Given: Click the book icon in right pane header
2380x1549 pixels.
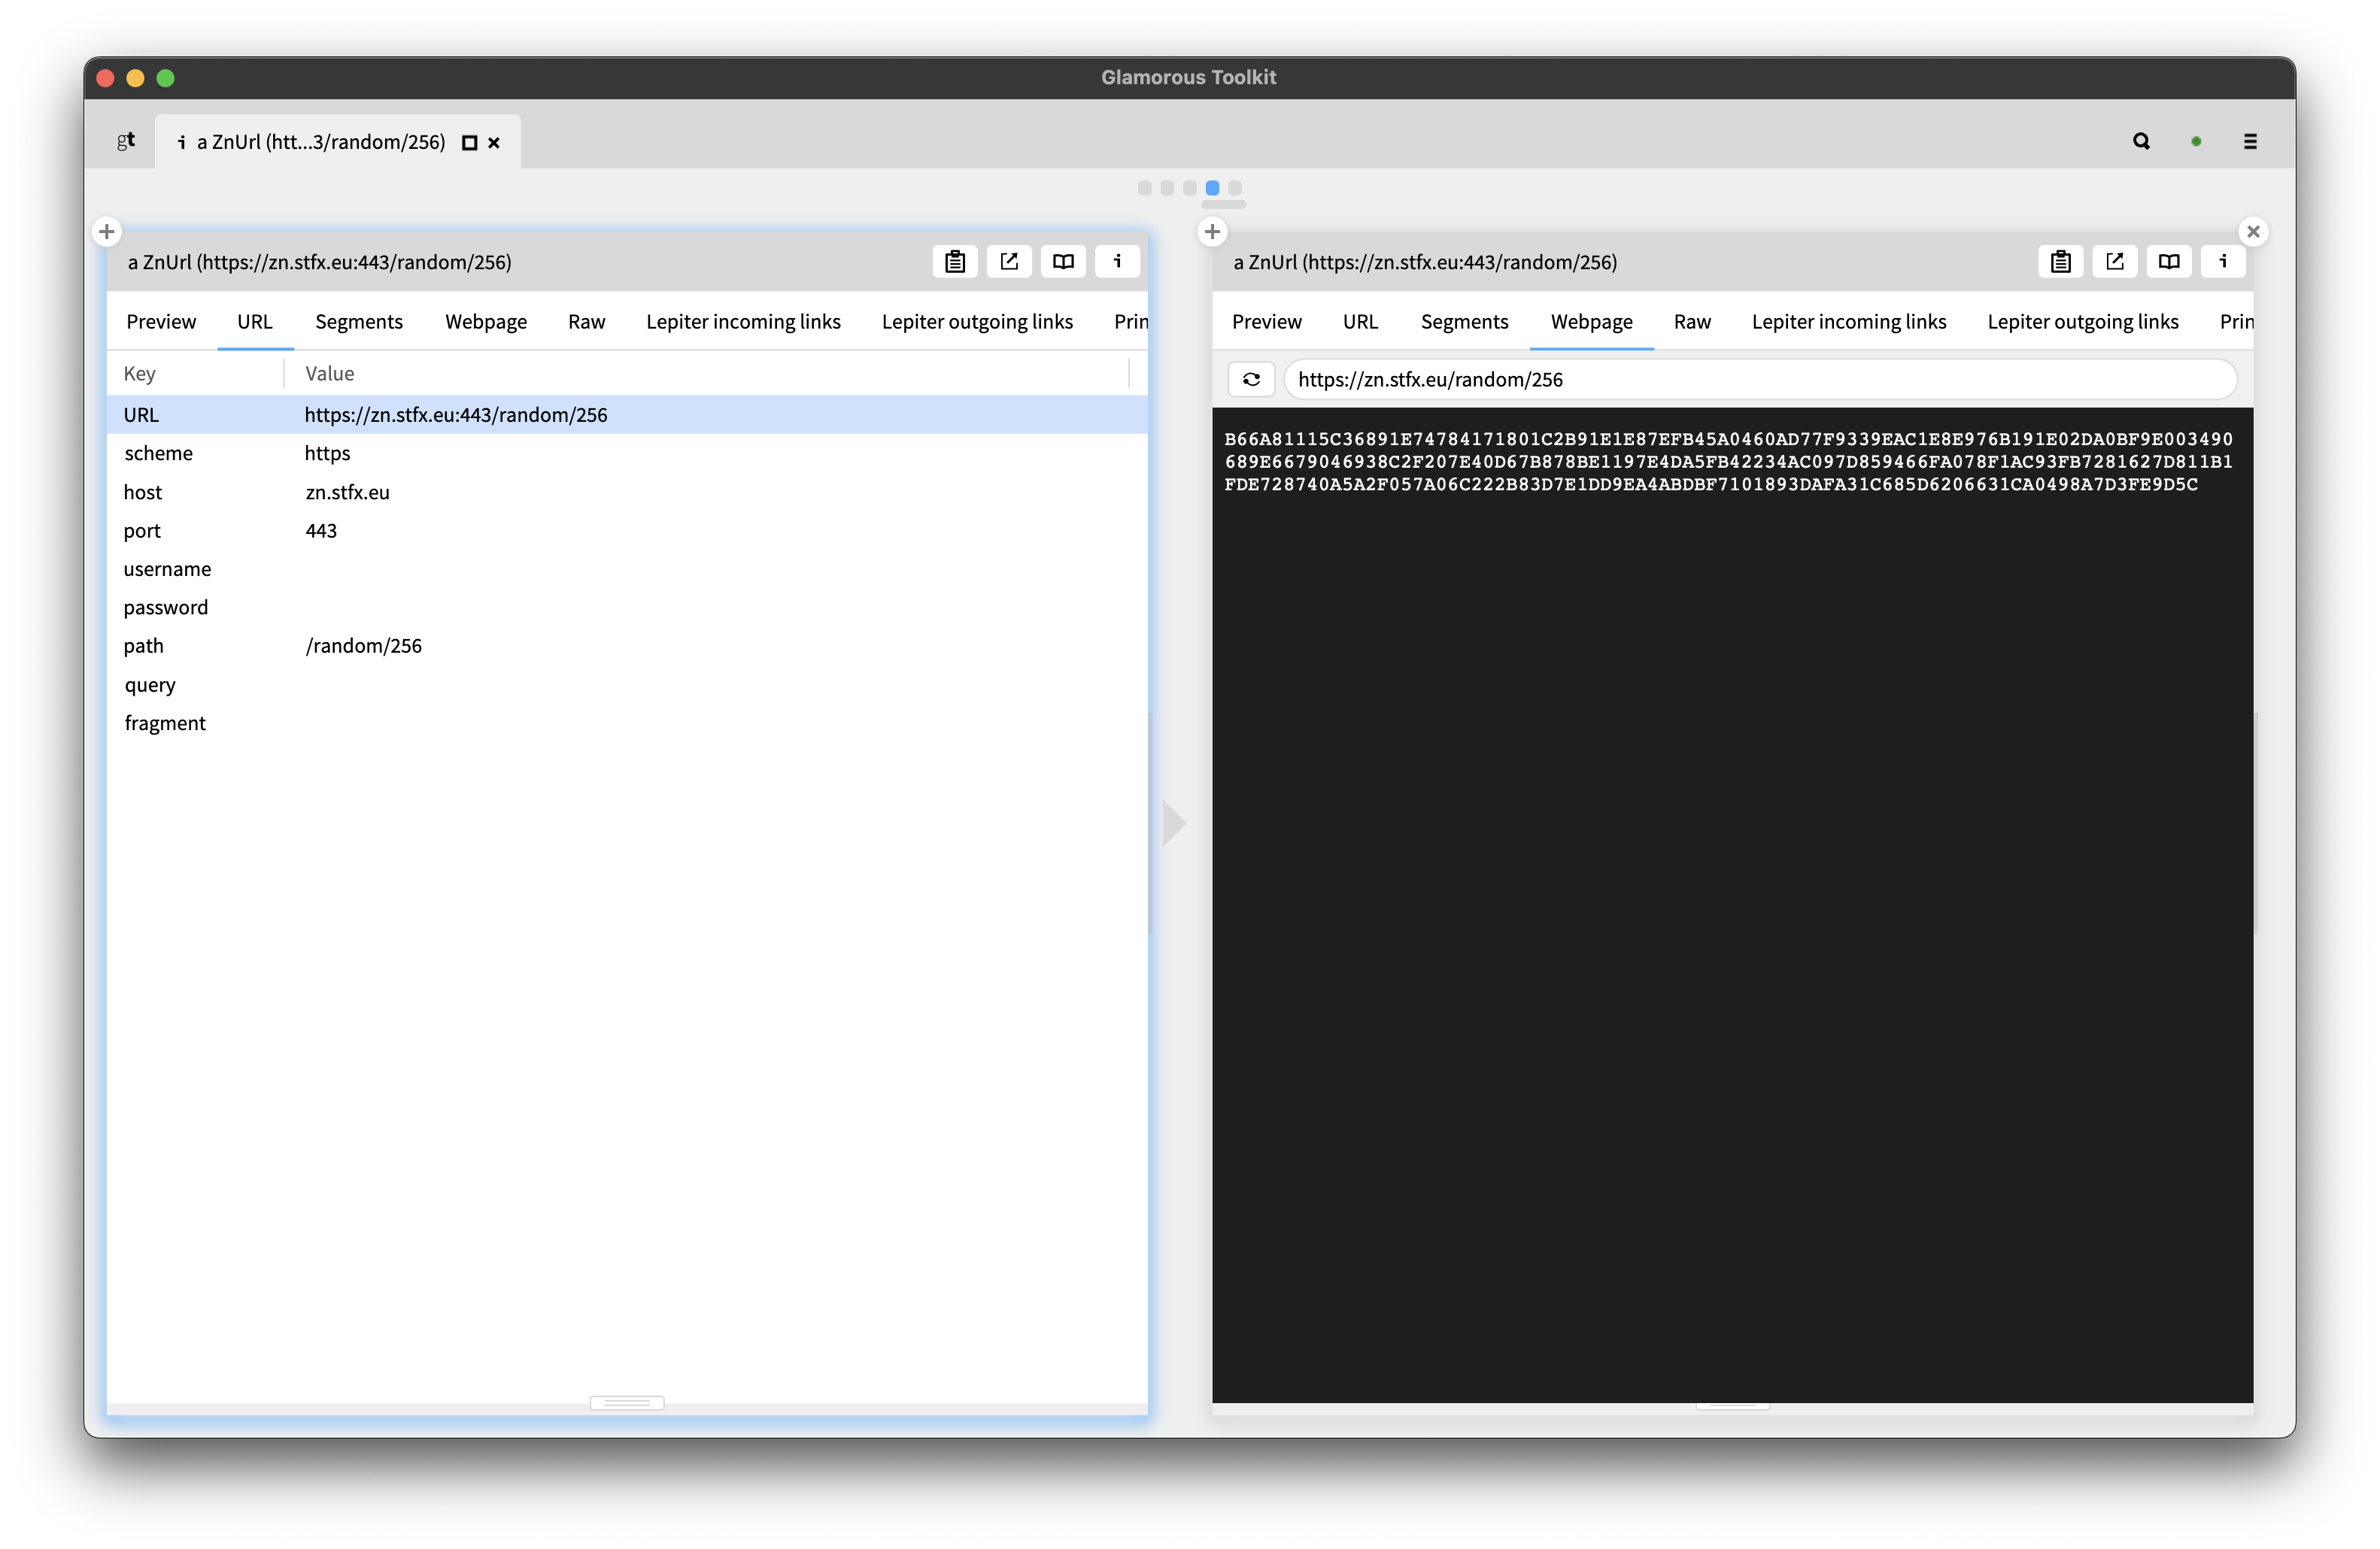Looking at the screenshot, I should click(x=2168, y=262).
